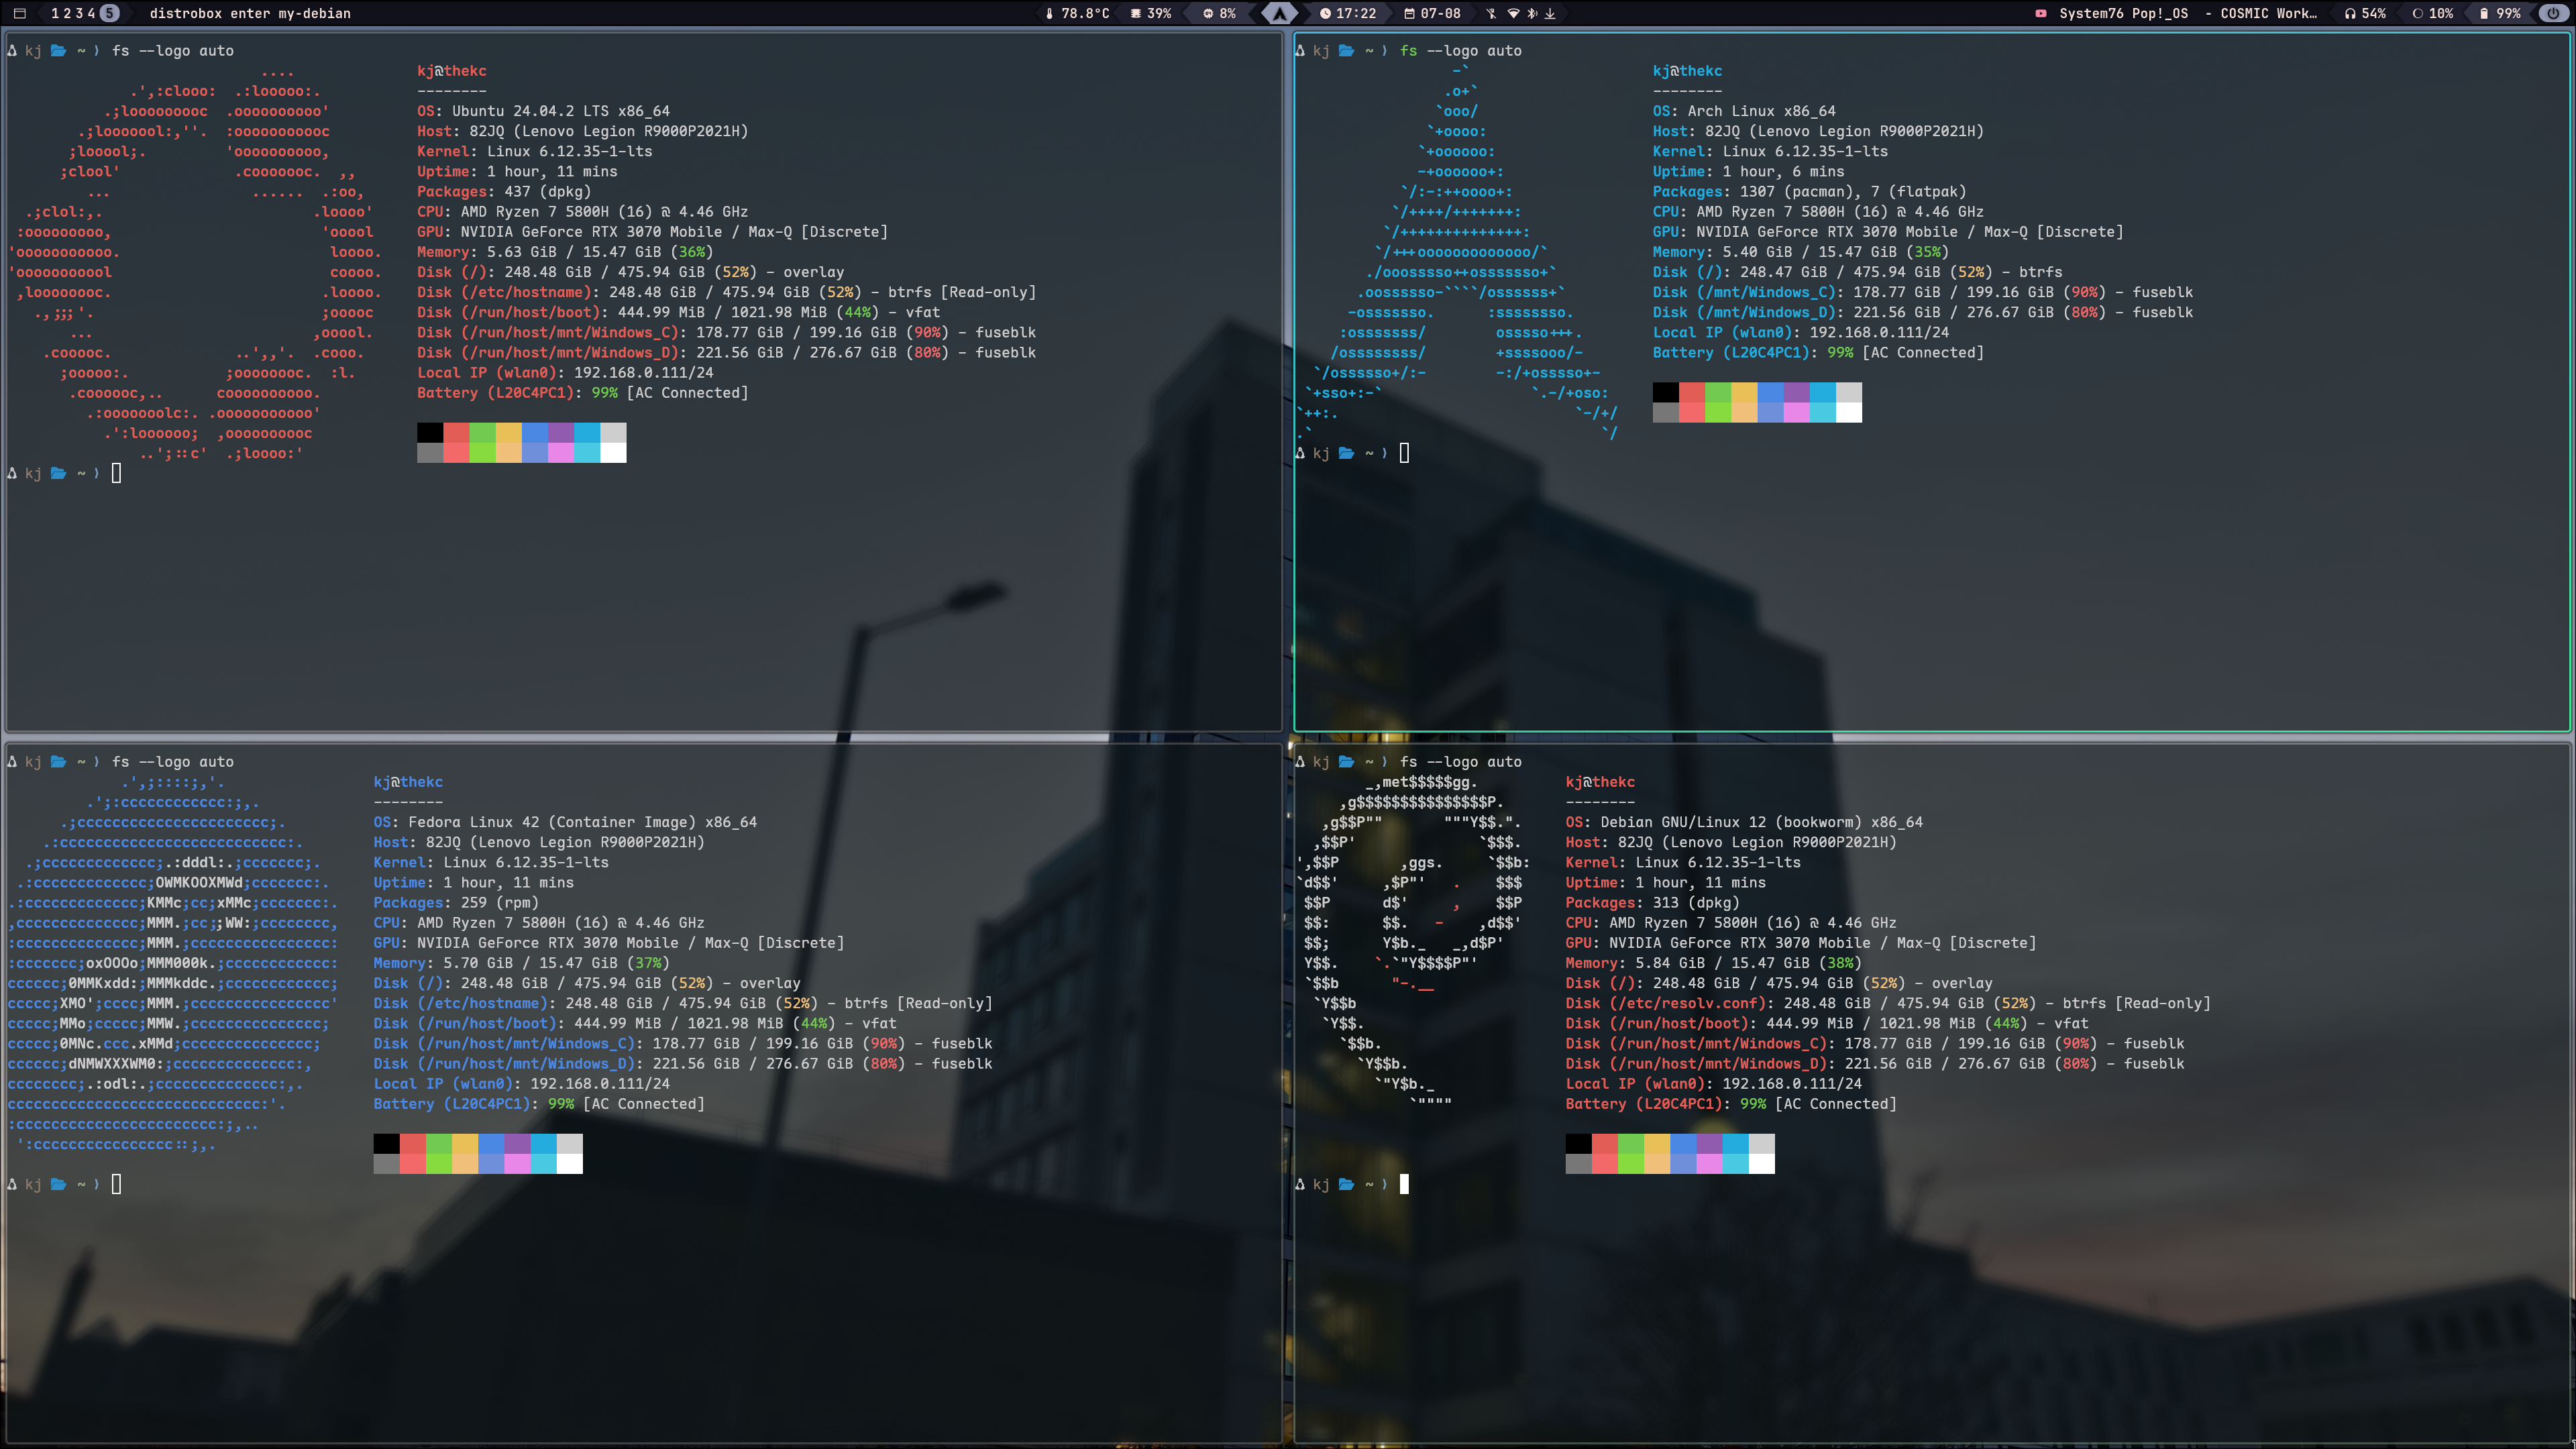Click the media title 'System76 Pop!_OS - COSMIC Work…'
This screenshot has height=1449, width=2576.
[x=2187, y=13]
